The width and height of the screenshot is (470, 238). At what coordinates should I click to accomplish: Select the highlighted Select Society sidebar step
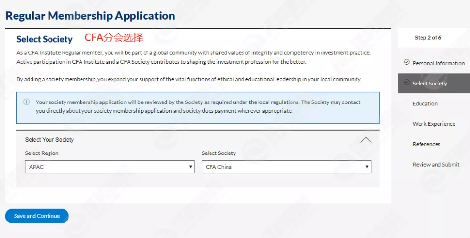click(429, 84)
